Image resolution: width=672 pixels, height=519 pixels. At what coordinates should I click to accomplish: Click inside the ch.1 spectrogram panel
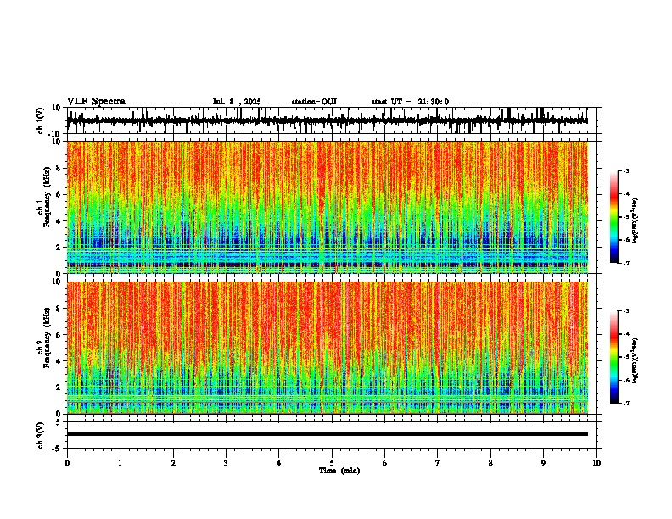[328, 207]
